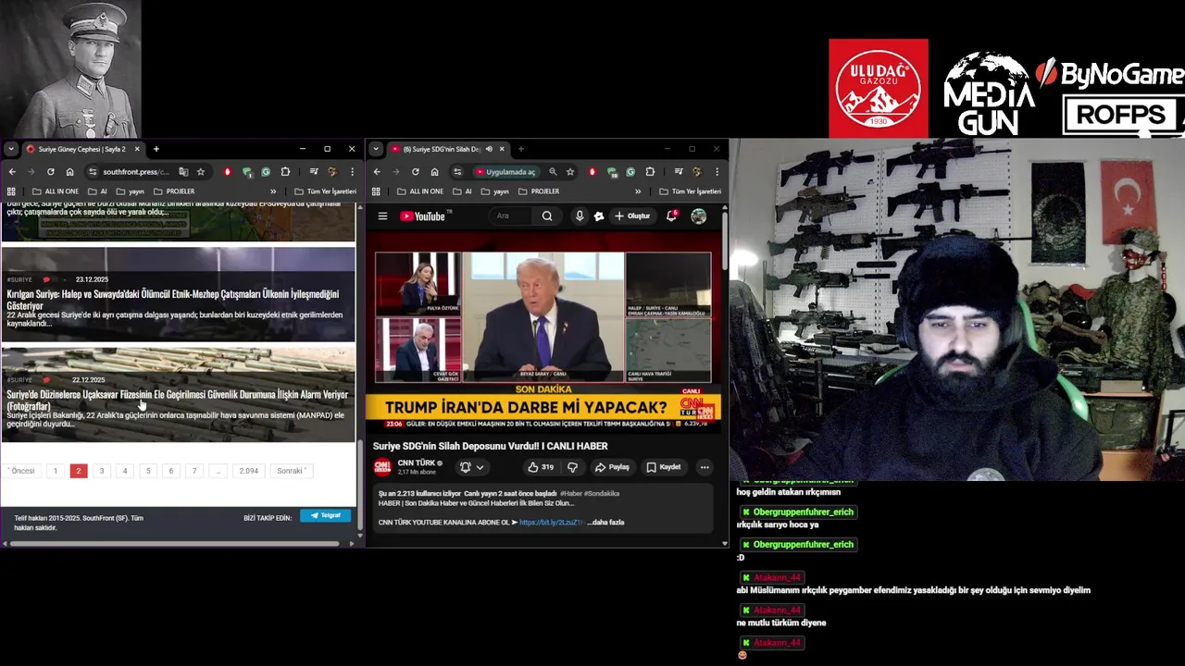Open apps grid shortcut in SouthFront bookmarks bar
The width and height of the screenshot is (1185, 666).
pyautogui.click(x=11, y=191)
